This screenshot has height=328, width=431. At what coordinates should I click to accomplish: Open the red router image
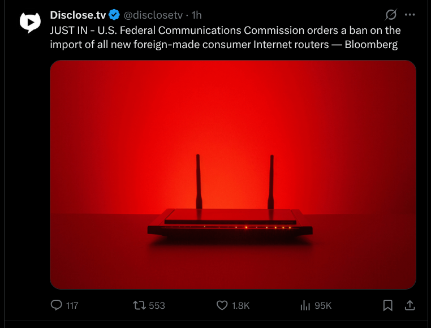pyautogui.click(x=233, y=174)
